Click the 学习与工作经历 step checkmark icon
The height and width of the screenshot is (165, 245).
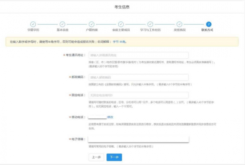150,24
